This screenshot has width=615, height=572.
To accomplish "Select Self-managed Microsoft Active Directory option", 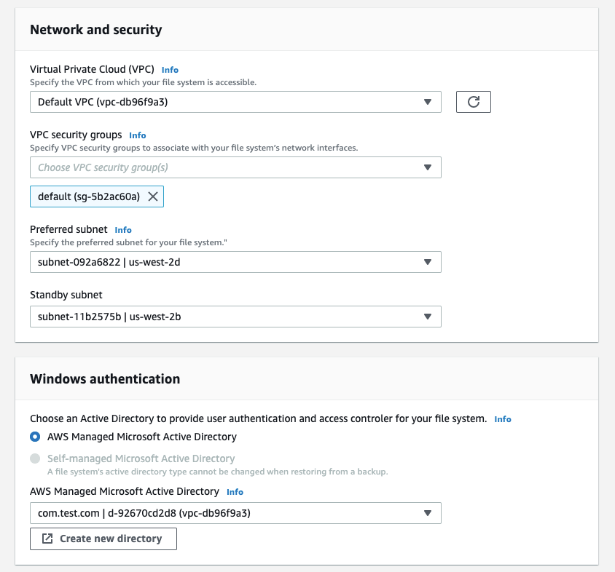I will (34, 458).
